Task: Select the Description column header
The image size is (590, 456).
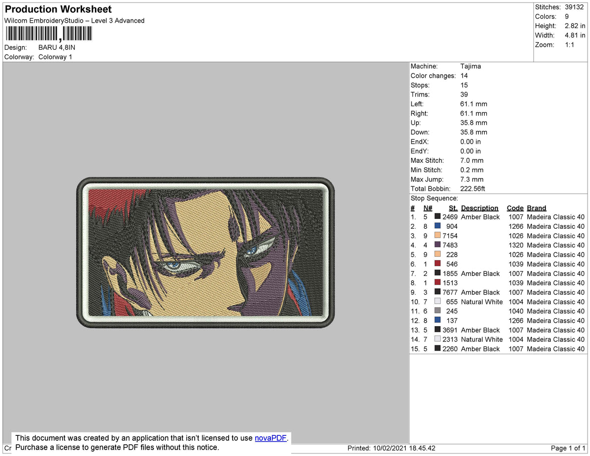Action: (x=479, y=208)
